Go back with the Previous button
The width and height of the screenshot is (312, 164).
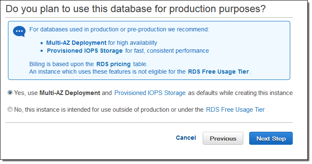(223, 138)
